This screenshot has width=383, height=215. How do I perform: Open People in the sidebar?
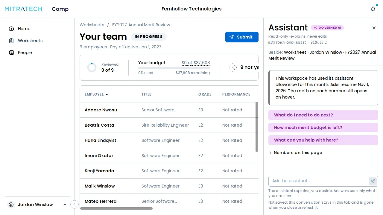coord(37,53)
